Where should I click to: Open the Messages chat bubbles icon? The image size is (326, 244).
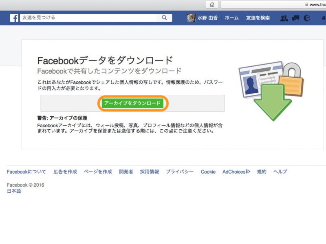295,17
